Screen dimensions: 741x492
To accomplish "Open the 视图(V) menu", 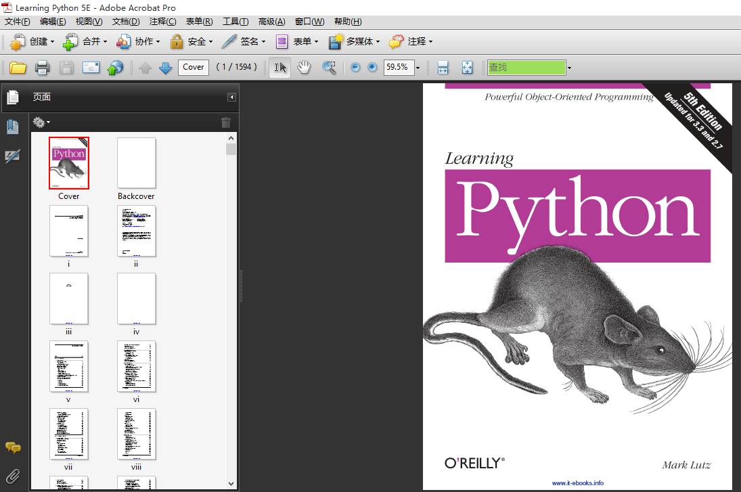I will tap(89, 22).
